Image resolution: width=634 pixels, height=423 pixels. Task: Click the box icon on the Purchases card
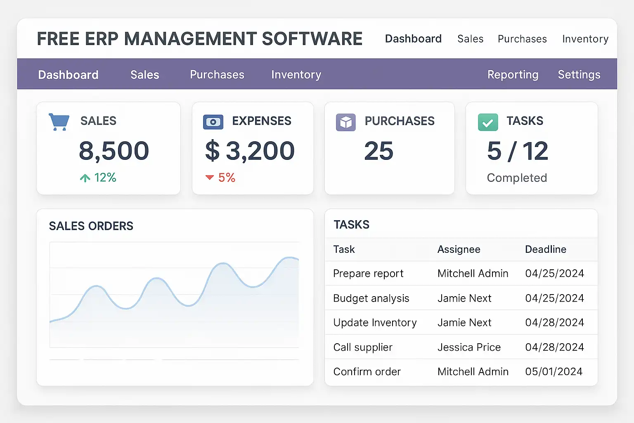point(345,122)
